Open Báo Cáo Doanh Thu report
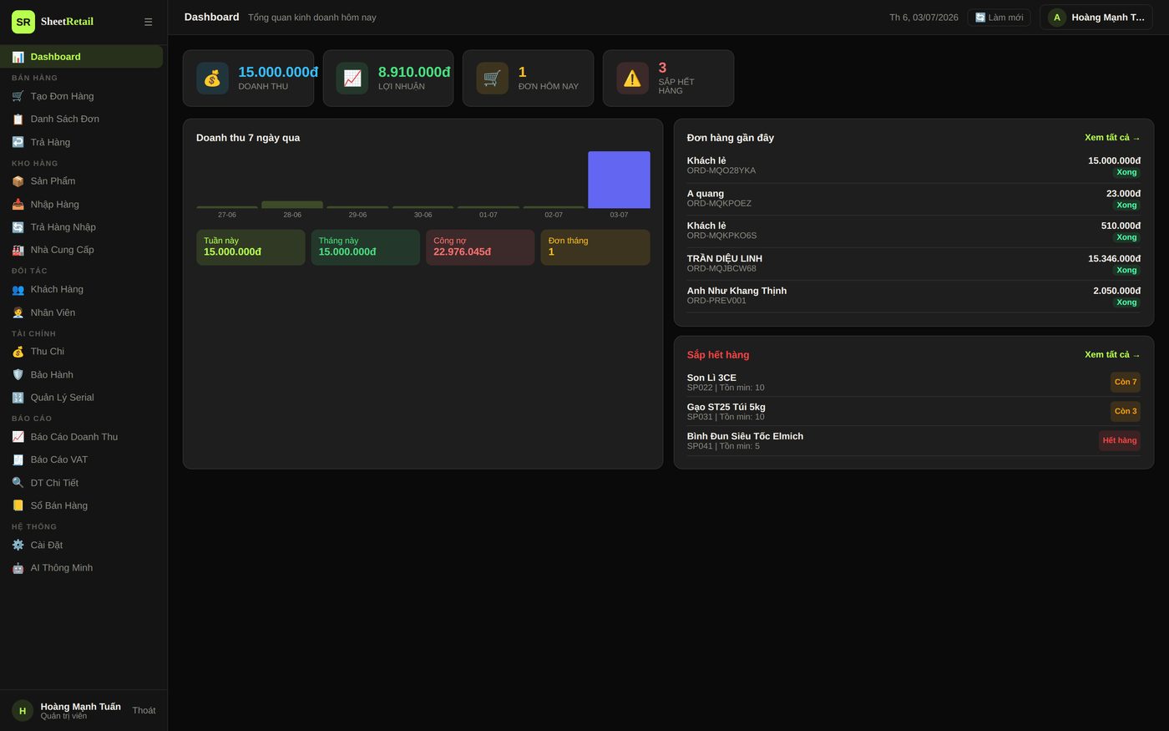 [x=81, y=437]
